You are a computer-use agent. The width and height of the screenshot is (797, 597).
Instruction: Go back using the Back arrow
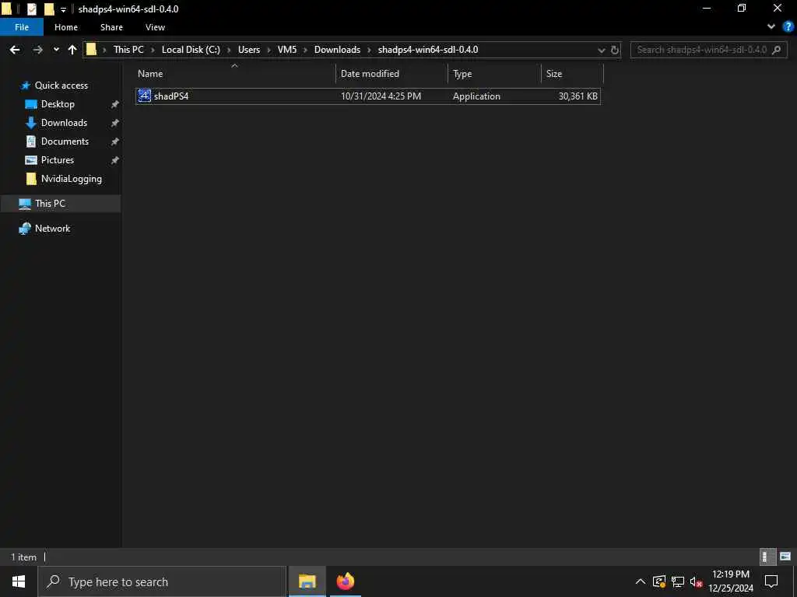tap(15, 50)
